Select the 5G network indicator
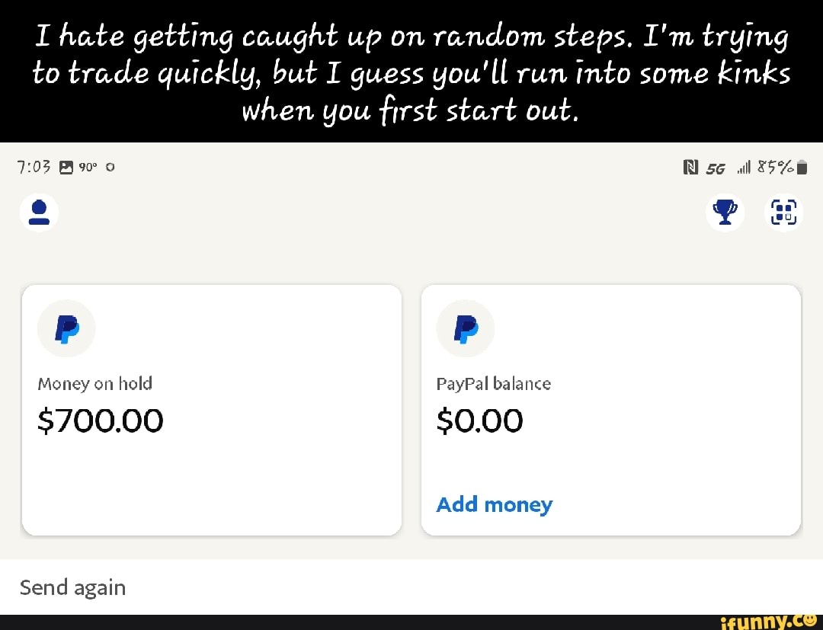Viewport: 823px width, 630px height. (x=715, y=168)
